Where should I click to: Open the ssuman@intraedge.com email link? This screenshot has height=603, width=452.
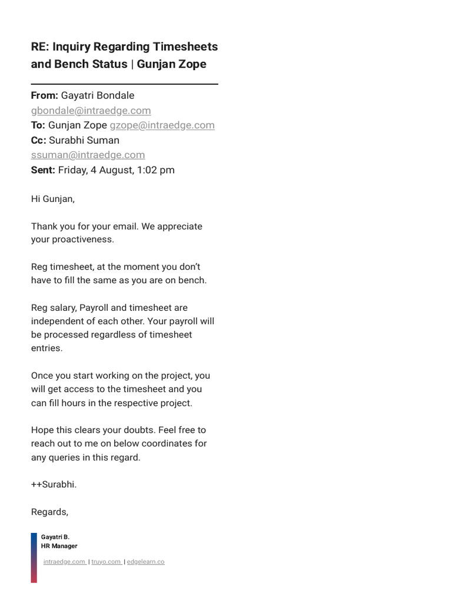coord(88,155)
